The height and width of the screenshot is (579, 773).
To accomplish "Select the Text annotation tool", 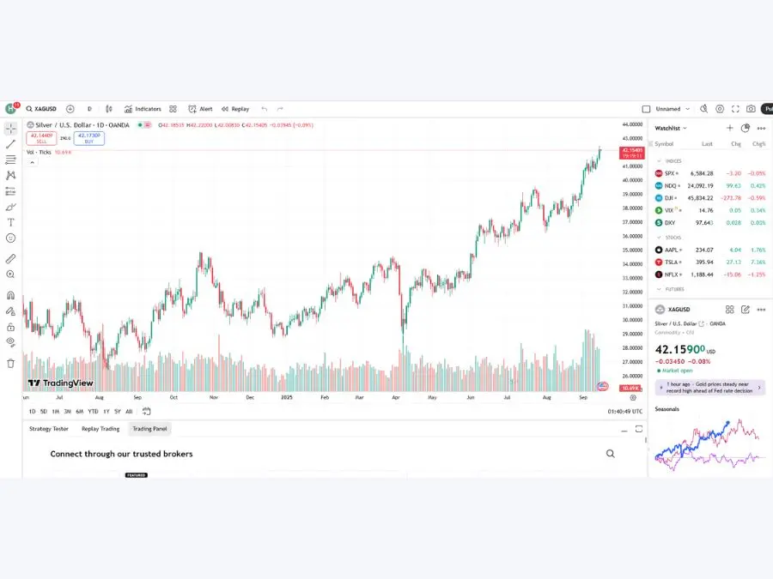I will pyautogui.click(x=10, y=222).
